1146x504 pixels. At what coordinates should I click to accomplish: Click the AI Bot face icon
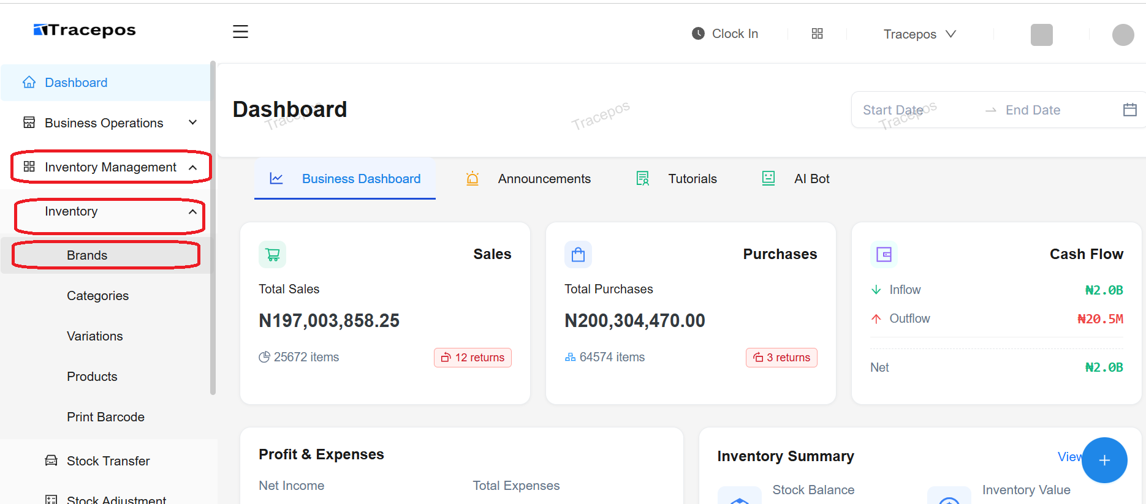coord(768,178)
